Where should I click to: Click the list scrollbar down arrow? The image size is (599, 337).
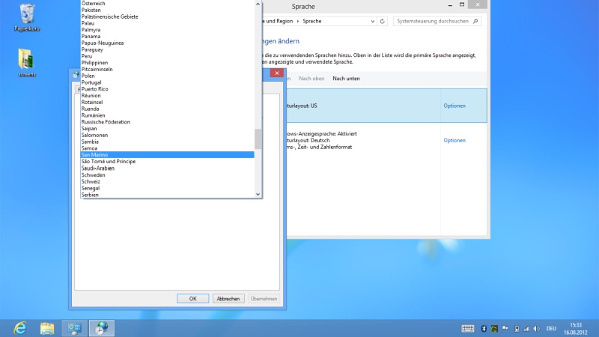coord(258,194)
